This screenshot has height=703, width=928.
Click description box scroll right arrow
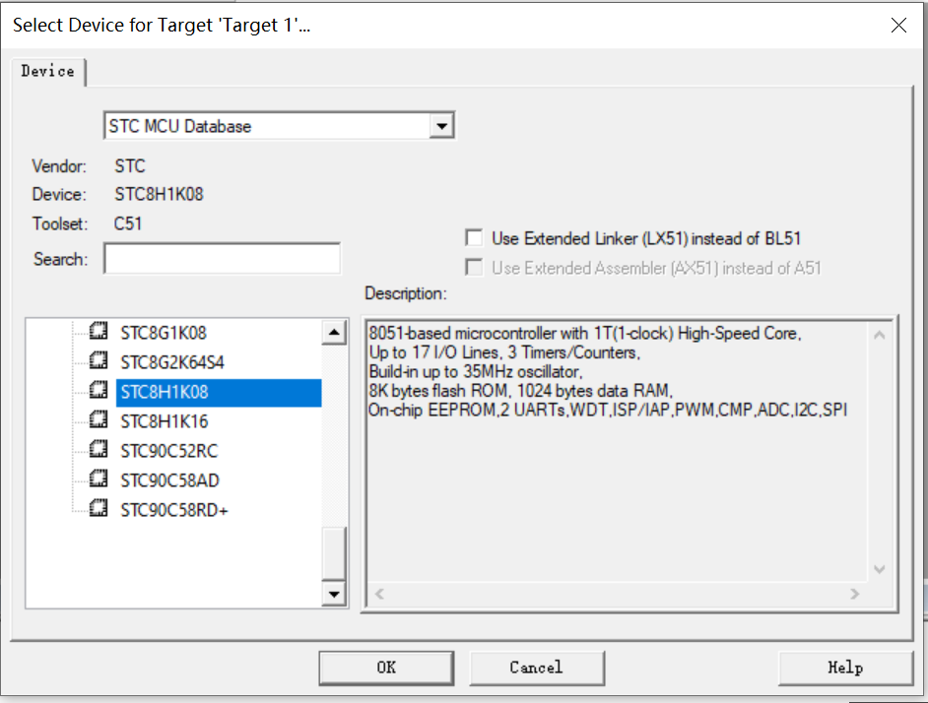855,594
